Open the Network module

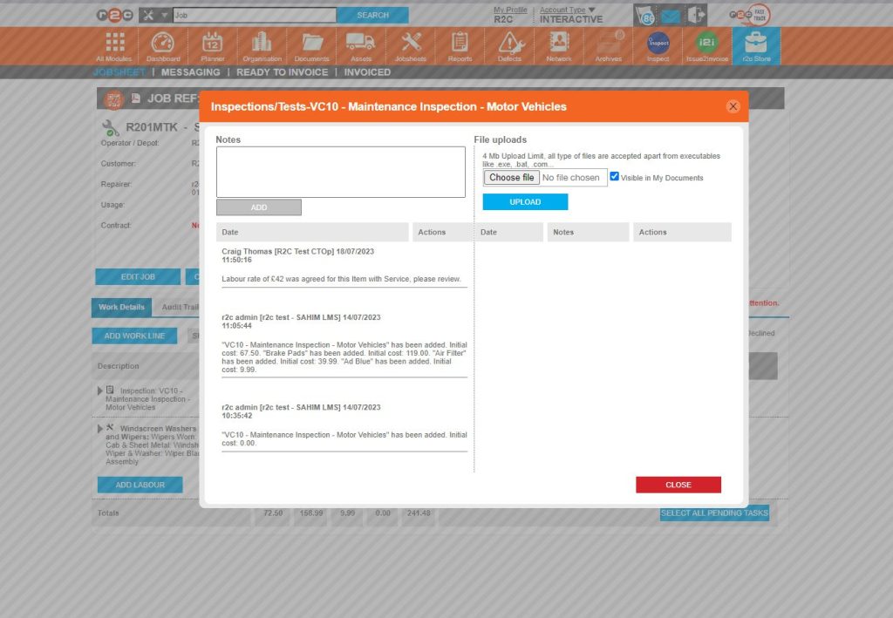point(558,44)
